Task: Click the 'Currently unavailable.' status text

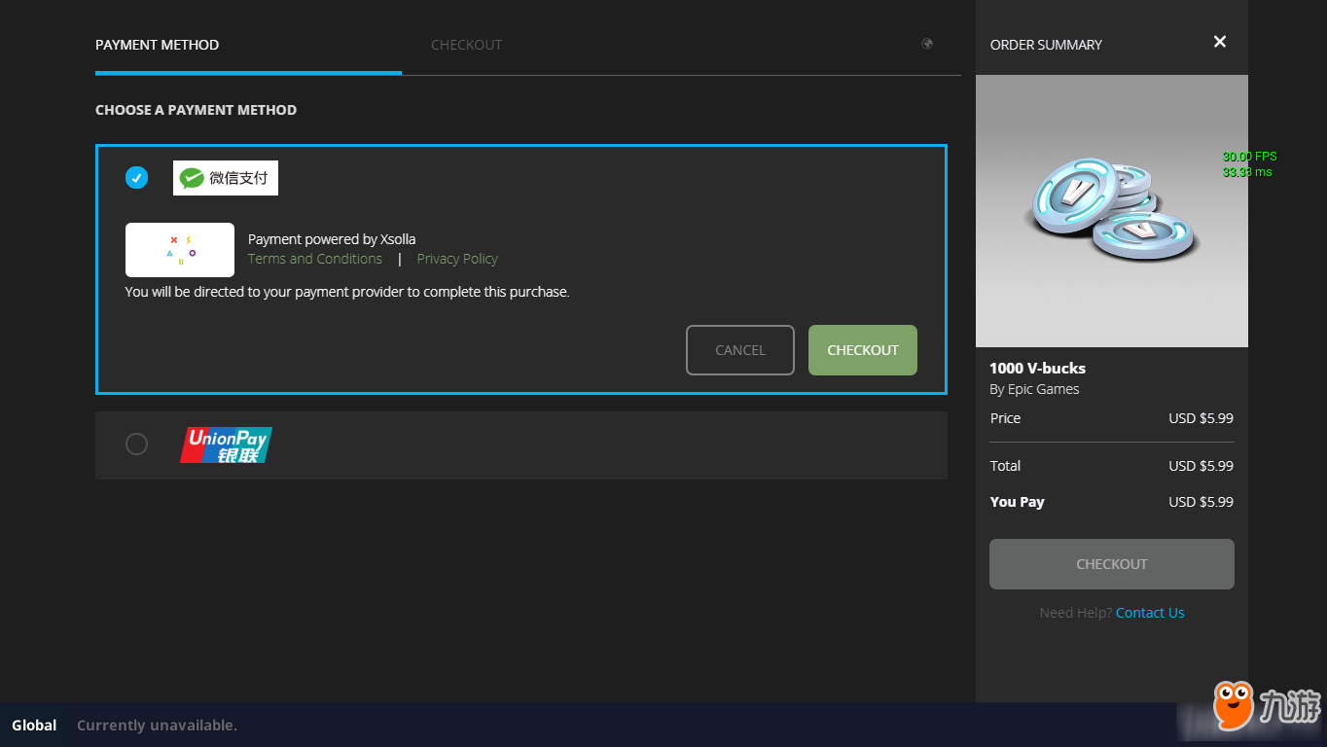Action: click(157, 725)
